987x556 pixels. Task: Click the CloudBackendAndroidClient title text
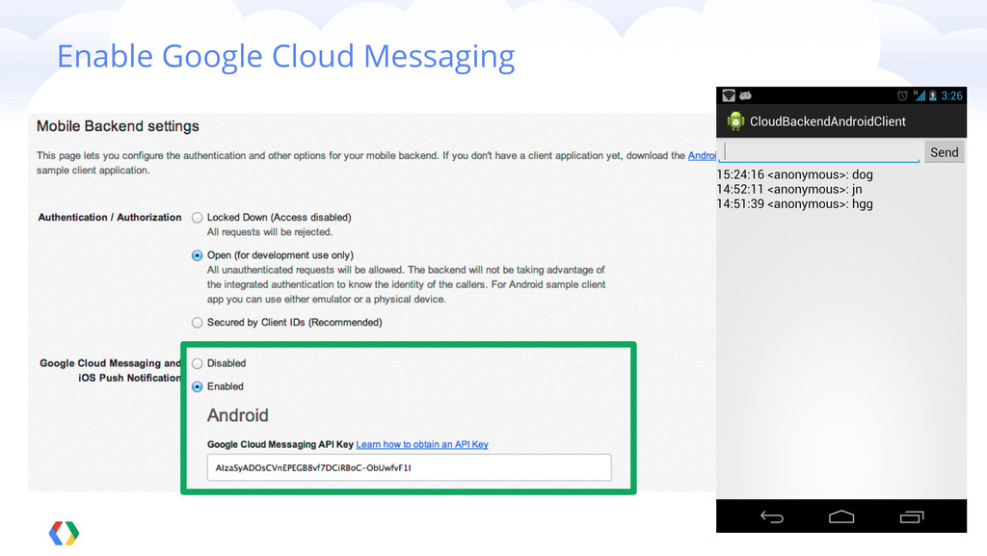[827, 121]
